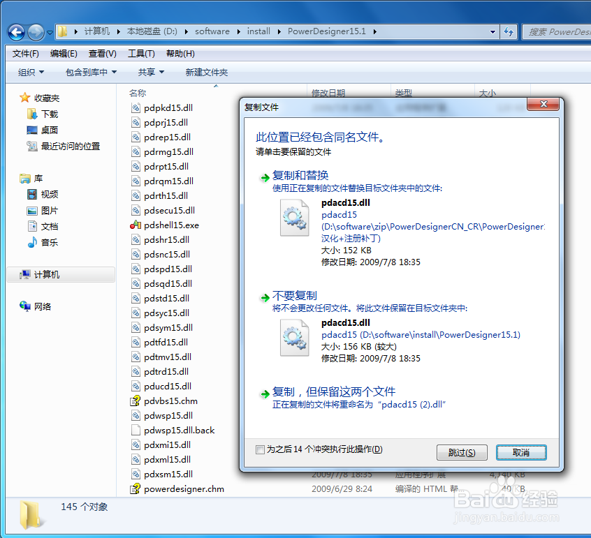Open the address bar history dropdown arrow
The image size is (591, 538).
point(492,32)
